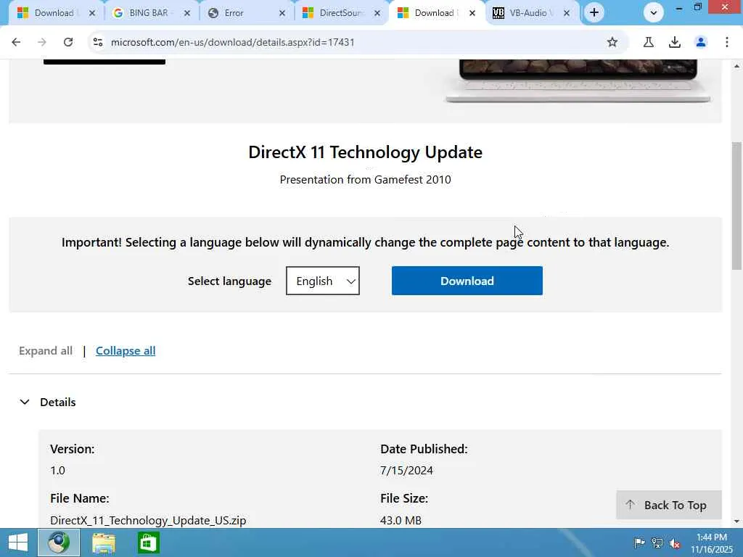743x557 pixels.
Task: Click the browser forward arrow
Action: pyautogui.click(x=42, y=42)
